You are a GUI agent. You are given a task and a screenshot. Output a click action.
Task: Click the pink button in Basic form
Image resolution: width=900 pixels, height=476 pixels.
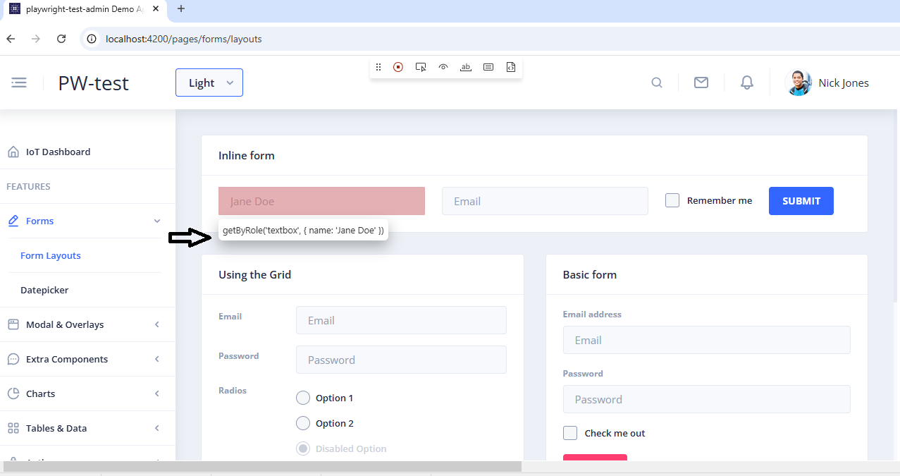point(595,458)
